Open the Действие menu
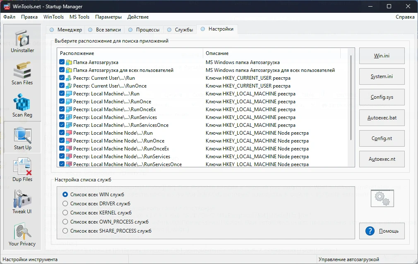The width and height of the screenshot is (418, 264). pos(138,17)
